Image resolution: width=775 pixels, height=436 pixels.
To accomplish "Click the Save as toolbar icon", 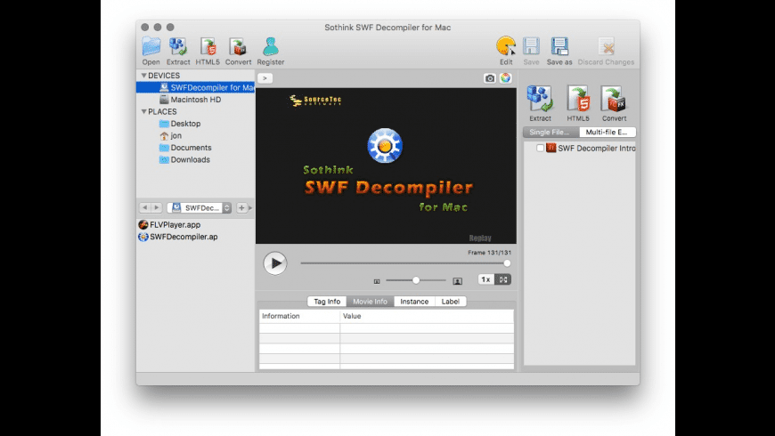I will click(x=559, y=51).
